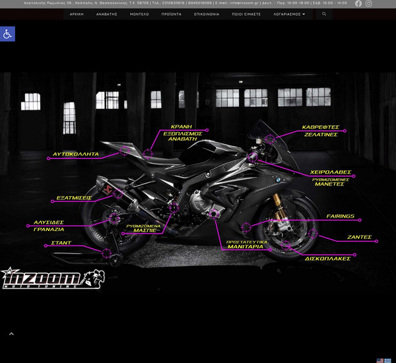The image size is (396, 363).
Task: Click the crosshair marker on the paddock stand
Action: (x=106, y=253)
